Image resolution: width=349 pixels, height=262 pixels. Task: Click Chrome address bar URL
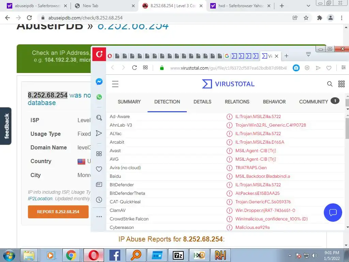85,18
